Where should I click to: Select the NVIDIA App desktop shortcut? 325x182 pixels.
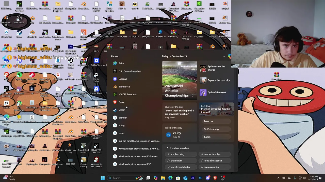[x=6, y=133]
